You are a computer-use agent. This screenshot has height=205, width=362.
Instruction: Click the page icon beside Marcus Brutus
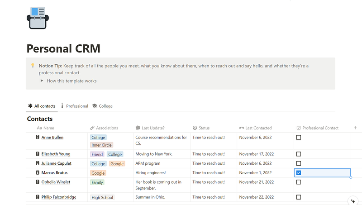(38, 173)
